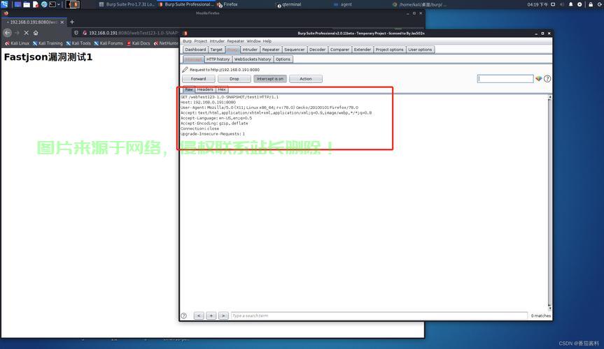Viewport: 604px width, 349px height.
Task: Forward the intercepted request
Action: click(x=198, y=79)
